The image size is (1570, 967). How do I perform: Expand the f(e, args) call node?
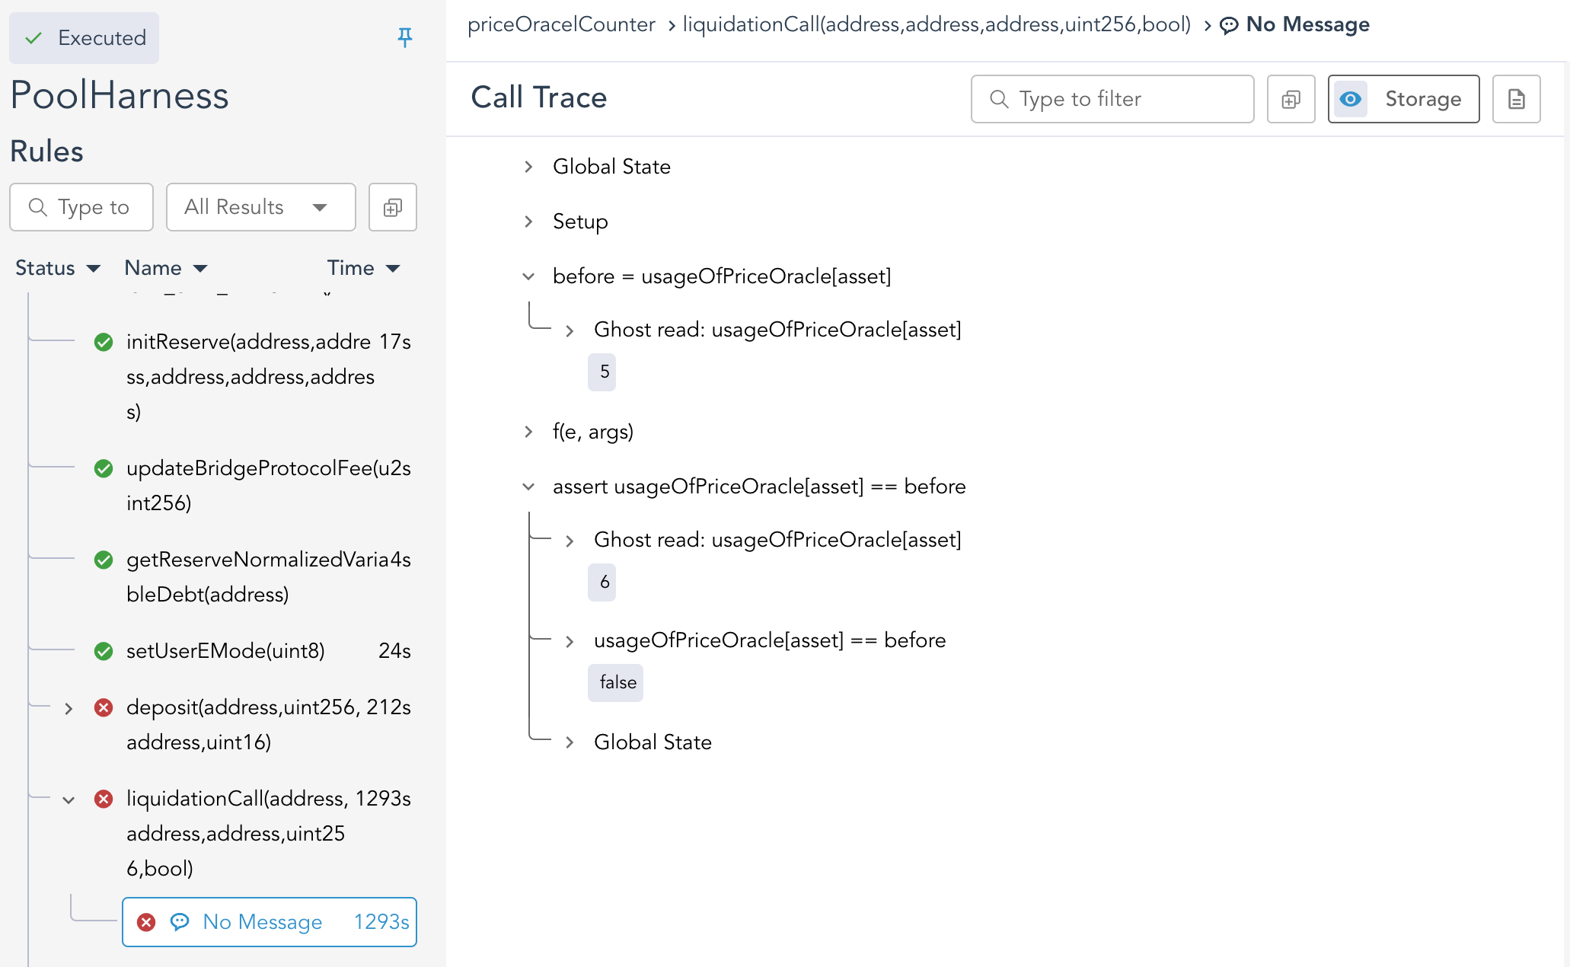click(528, 432)
